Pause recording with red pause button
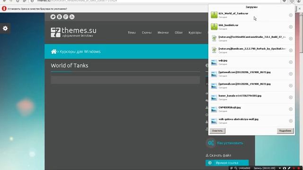 [294, 168]
